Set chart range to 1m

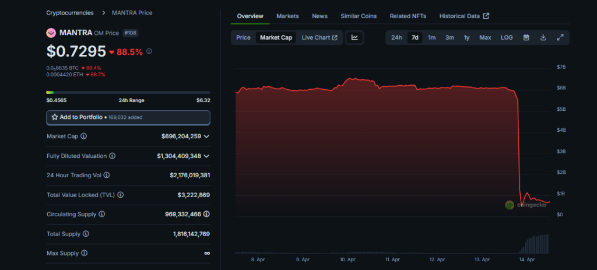tap(432, 38)
